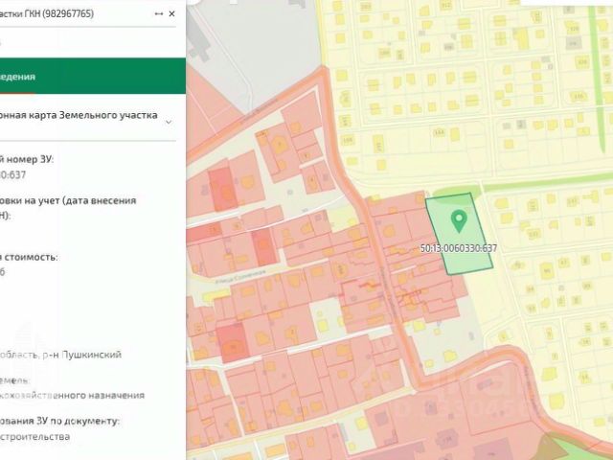The height and width of the screenshot is (460, 613).
Task: Click the ЗУ по документу label
Action: pos(59,421)
